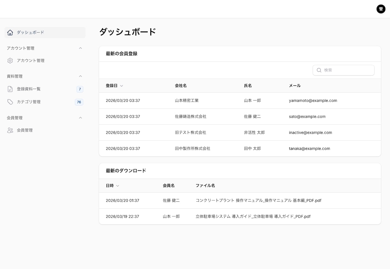Click the home icon beside ダッシュボード

(10, 33)
